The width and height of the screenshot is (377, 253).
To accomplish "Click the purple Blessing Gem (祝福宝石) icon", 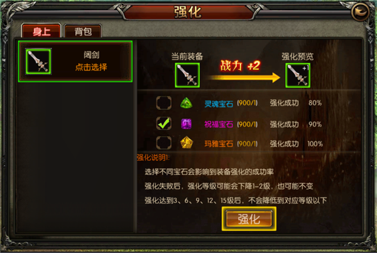I will [187, 124].
